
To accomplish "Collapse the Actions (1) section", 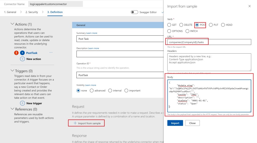I will [12, 24].
